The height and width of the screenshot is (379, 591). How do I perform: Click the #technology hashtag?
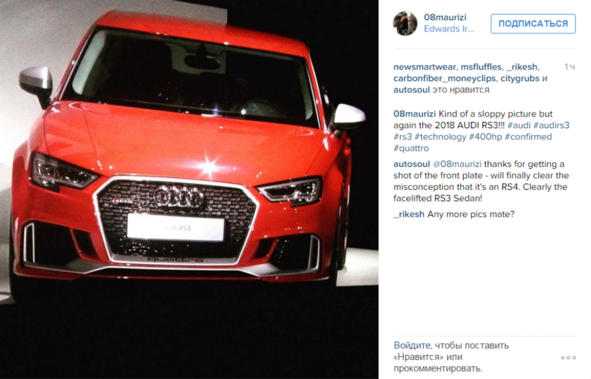click(x=440, y=137)
